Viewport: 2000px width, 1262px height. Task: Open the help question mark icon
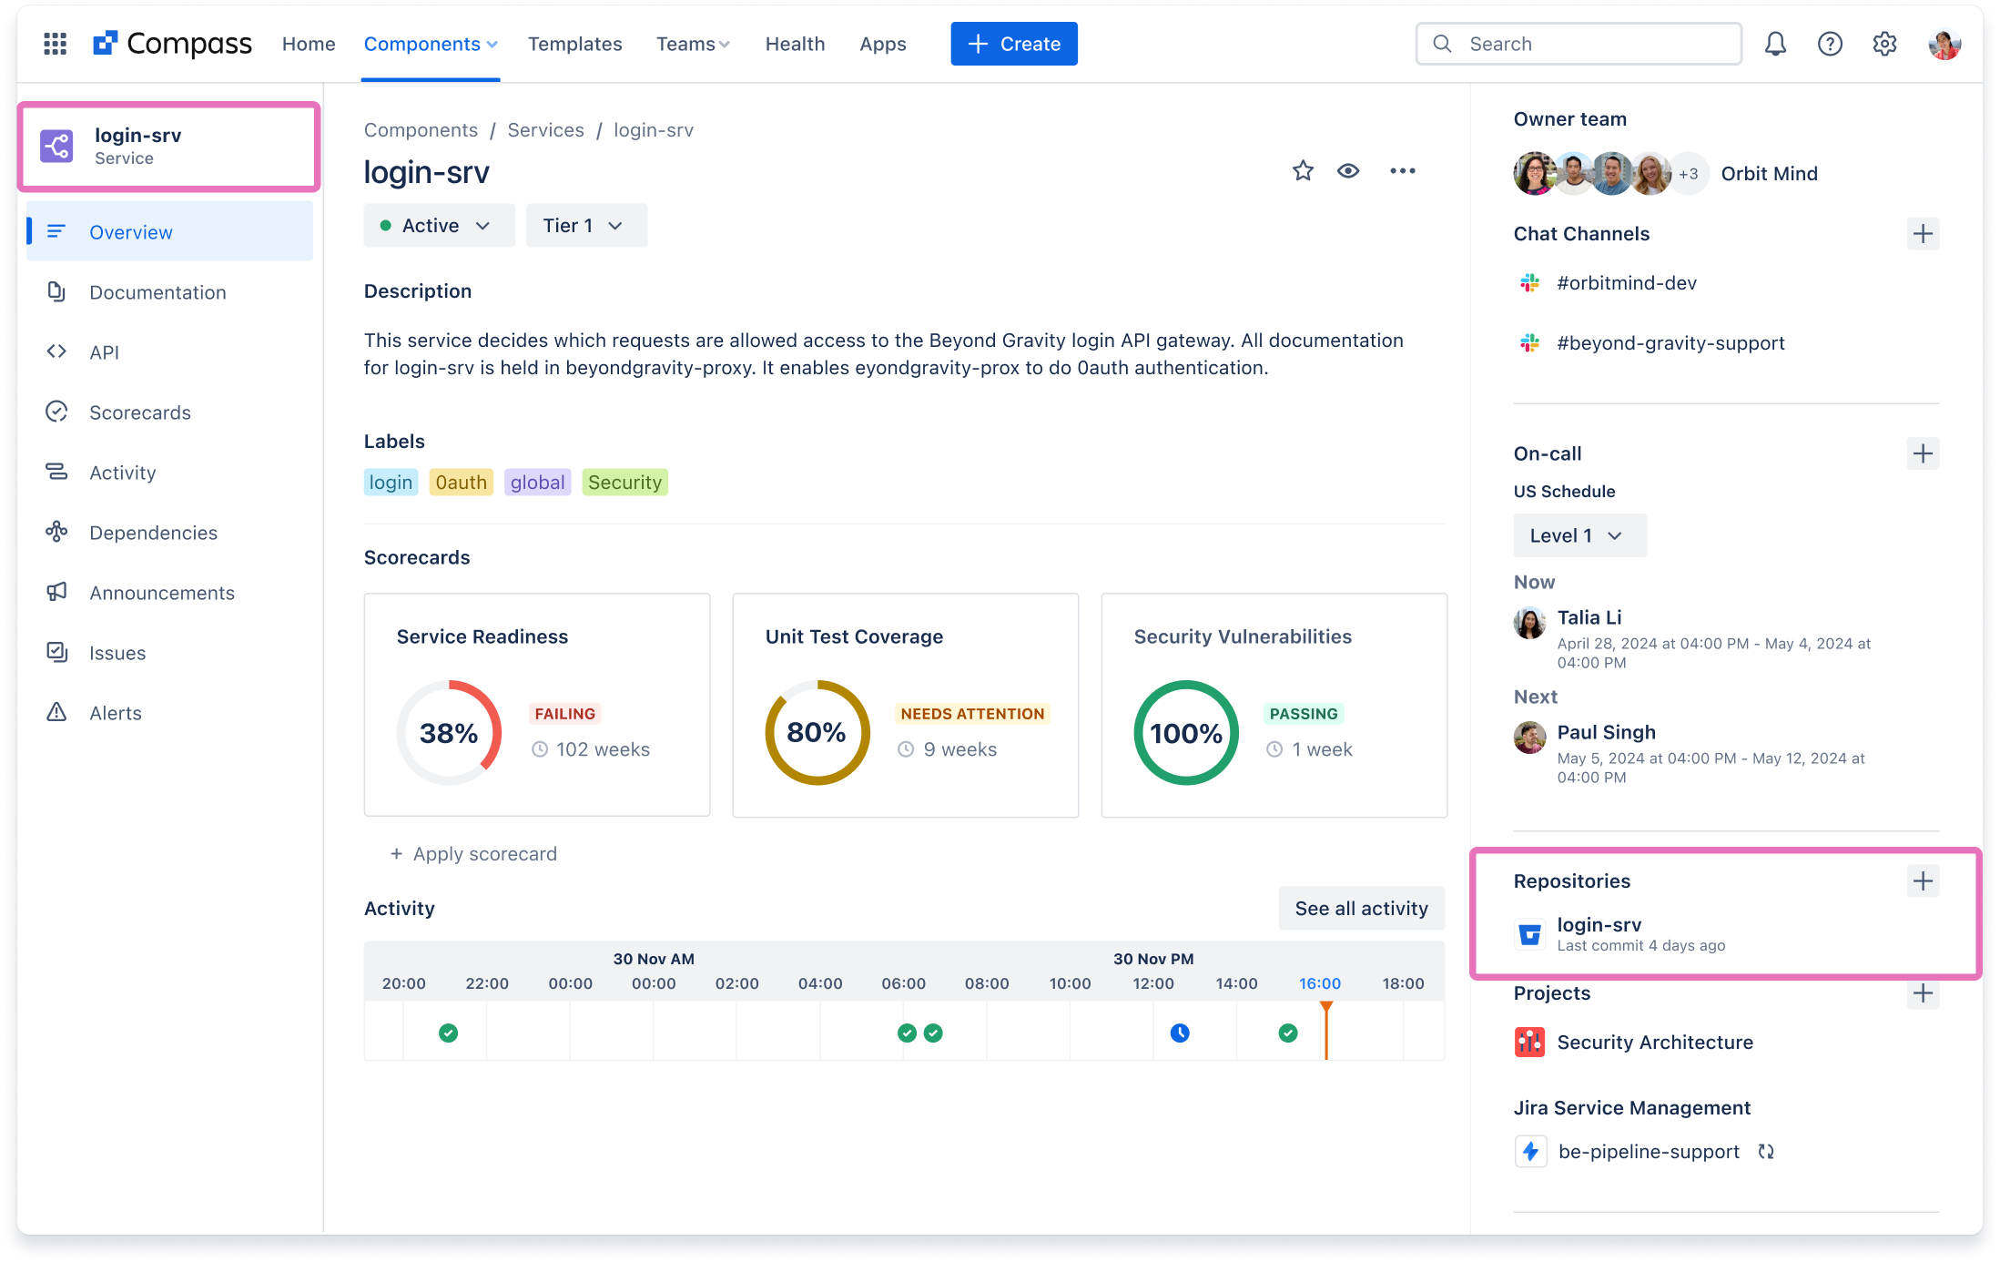coord(1830,44)
